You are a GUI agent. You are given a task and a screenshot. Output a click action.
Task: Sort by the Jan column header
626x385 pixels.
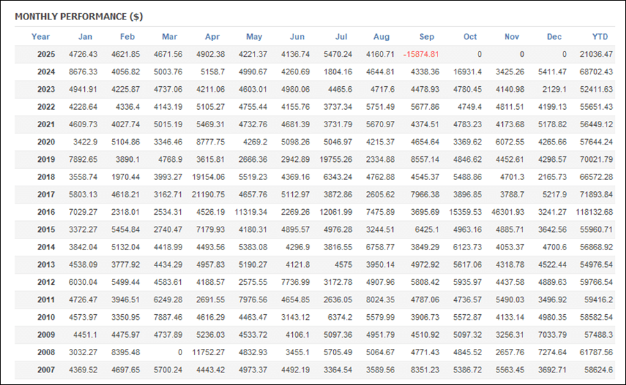point(85,37)
